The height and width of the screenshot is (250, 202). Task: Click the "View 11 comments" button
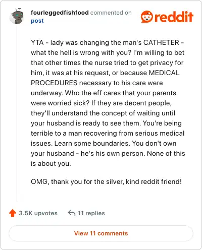(101, 233)
